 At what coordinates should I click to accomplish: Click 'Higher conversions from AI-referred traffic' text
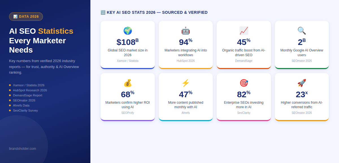[x=302, y=105]
